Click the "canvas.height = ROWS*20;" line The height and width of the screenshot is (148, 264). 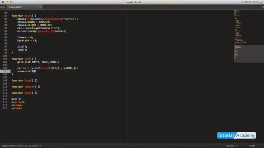pos(34,25)
